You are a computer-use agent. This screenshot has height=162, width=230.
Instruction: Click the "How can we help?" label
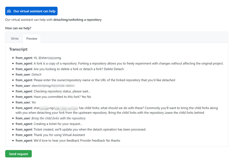(18, 28)
